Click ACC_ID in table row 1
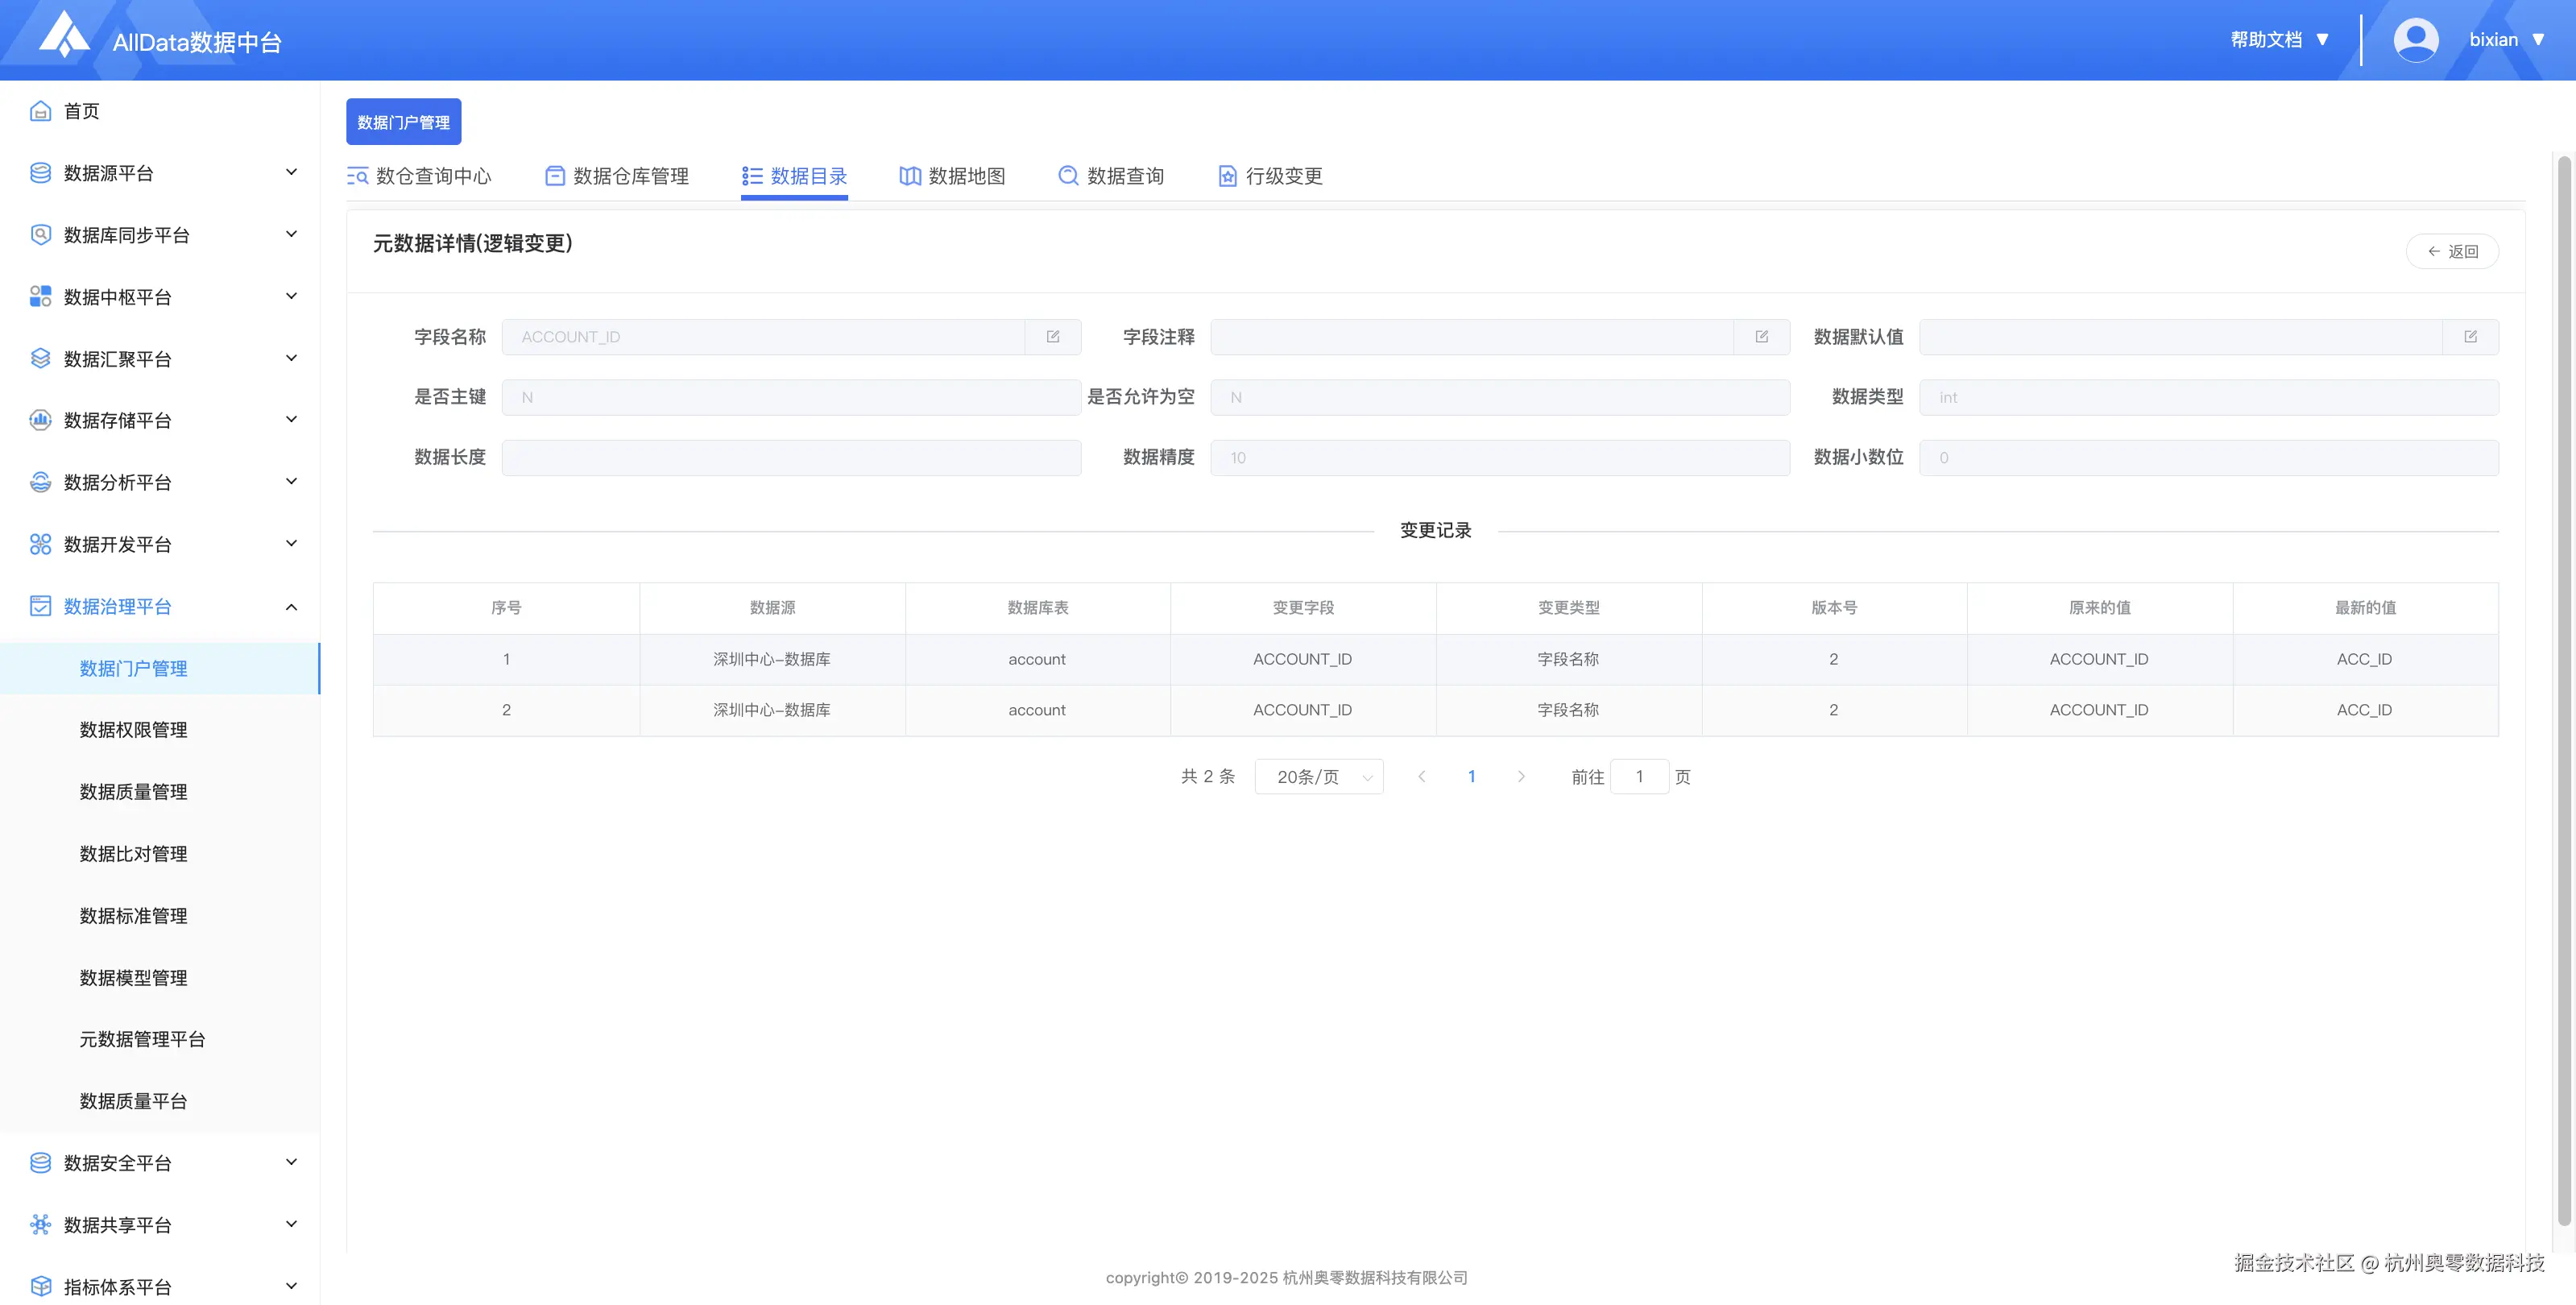The image size is (2576, 1305). tap(2364, 660)
